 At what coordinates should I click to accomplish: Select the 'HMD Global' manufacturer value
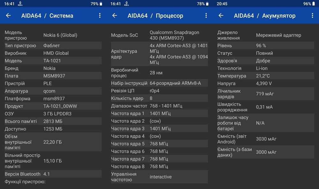(56, 53)
